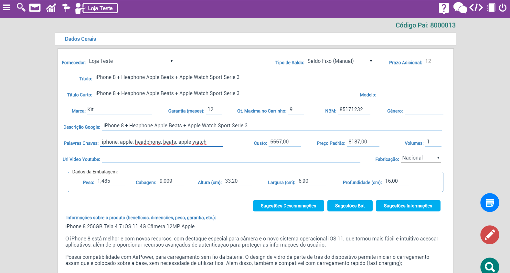
Task: Focus the Custo field
Action: 285,142
